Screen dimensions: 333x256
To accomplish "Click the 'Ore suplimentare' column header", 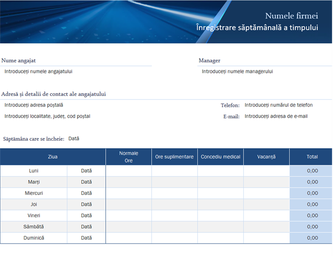I will tap(174, 157).
